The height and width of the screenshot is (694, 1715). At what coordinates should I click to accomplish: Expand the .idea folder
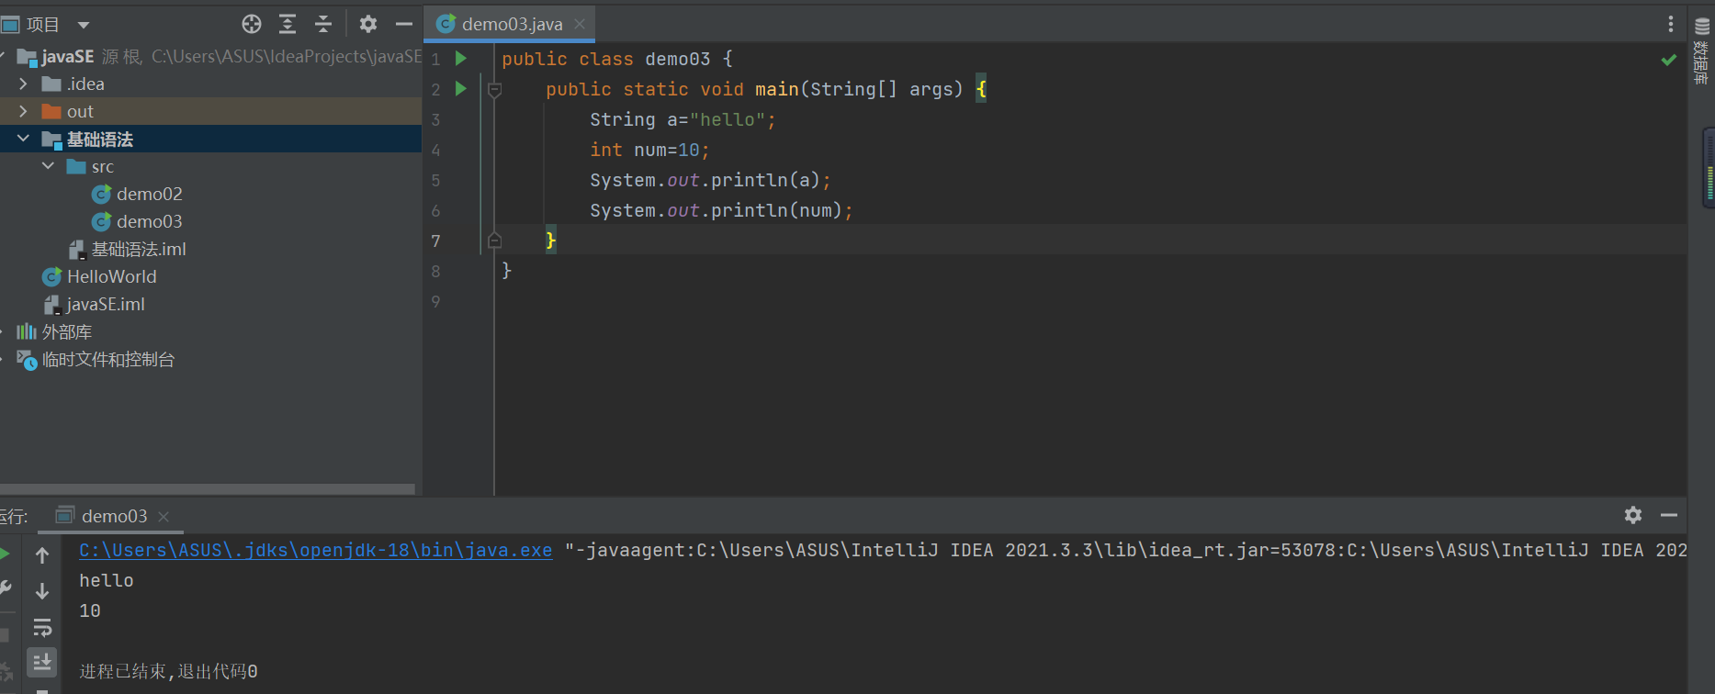pos(23,84)
